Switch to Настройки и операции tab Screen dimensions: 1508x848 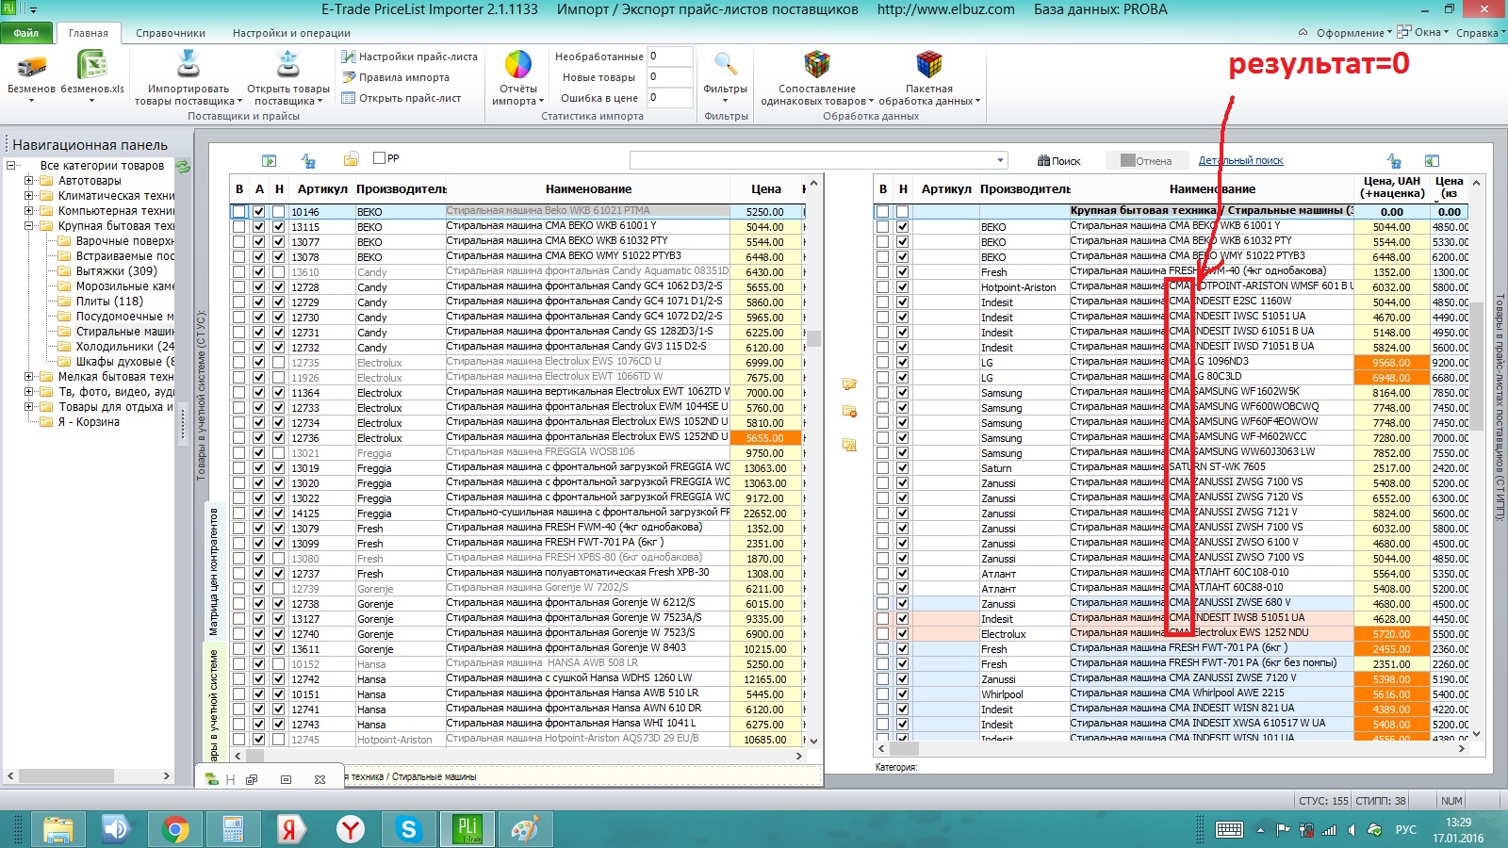click(x=291, y=33)
